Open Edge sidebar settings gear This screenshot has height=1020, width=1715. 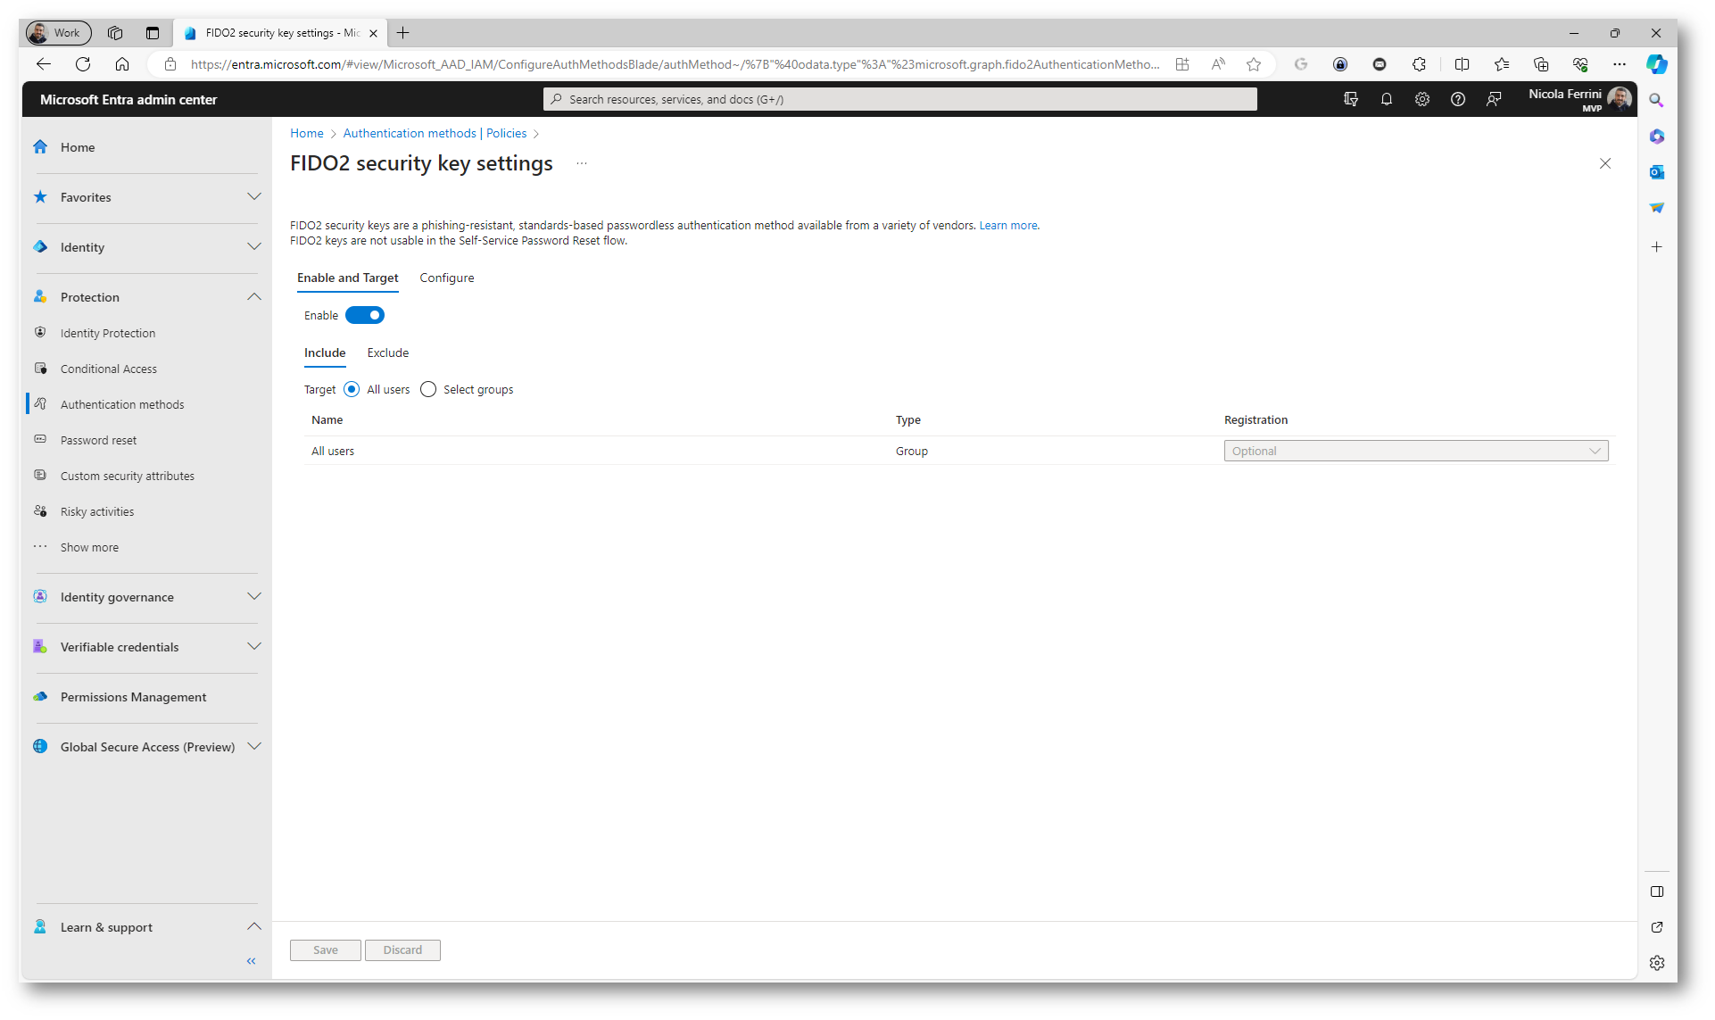point(1657,964)
